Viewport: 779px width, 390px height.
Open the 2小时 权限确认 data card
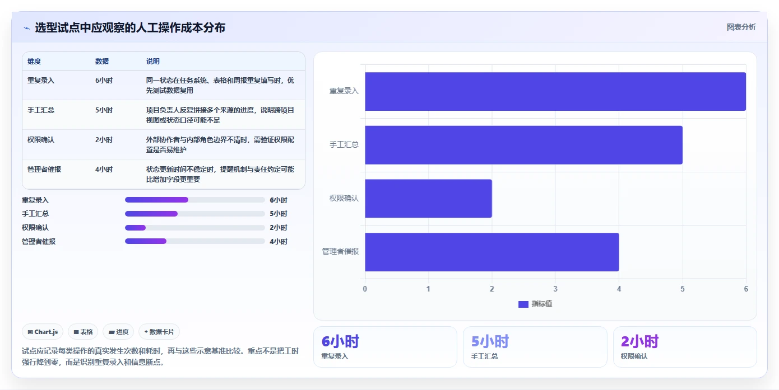[x=685, y=347]
